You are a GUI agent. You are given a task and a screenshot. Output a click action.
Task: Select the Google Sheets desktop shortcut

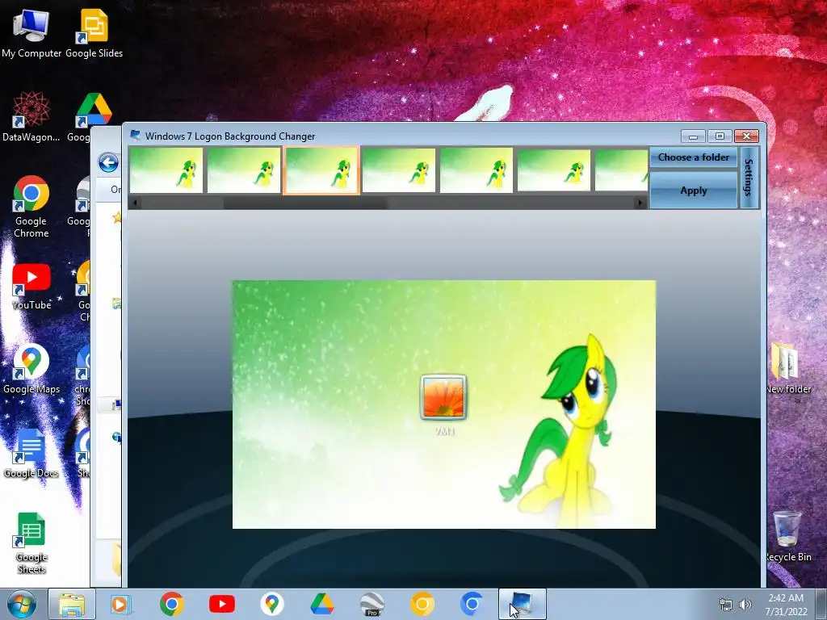(31, 543)
